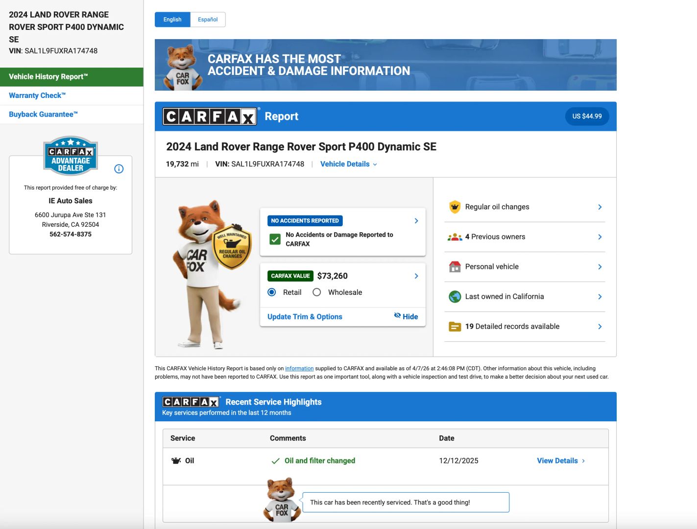697x529 pixels.
Task: Click the CARFAX logo in Report header
Action: pyautogui.click(x=210, y=117)
